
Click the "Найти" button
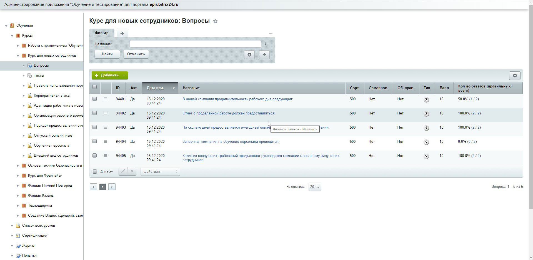tap(107, 54)
